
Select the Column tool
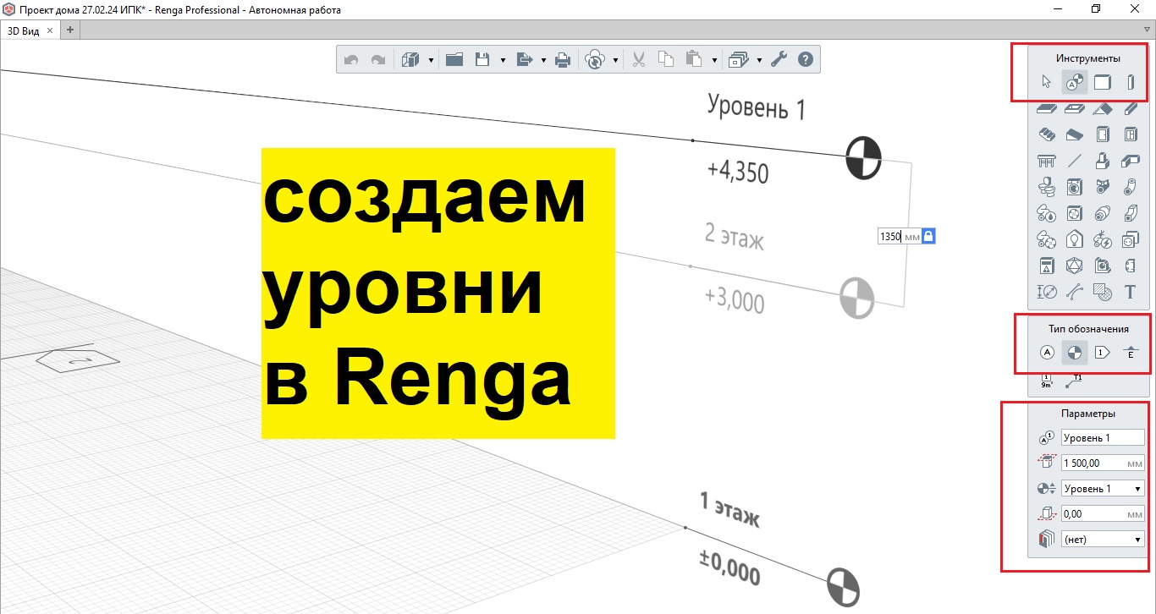pyautogui.click(x=1130, y=82)
